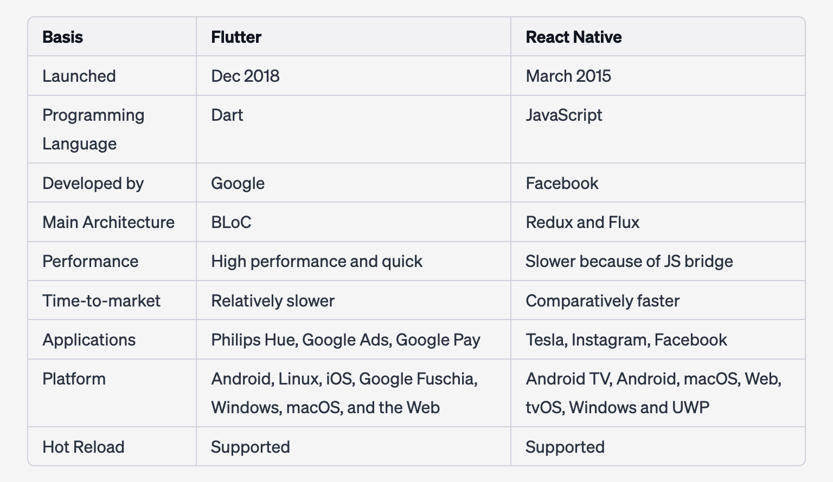Click the JavaScript cell
Image resolution: width=833 pixels, height=482 pixels.
563,115
